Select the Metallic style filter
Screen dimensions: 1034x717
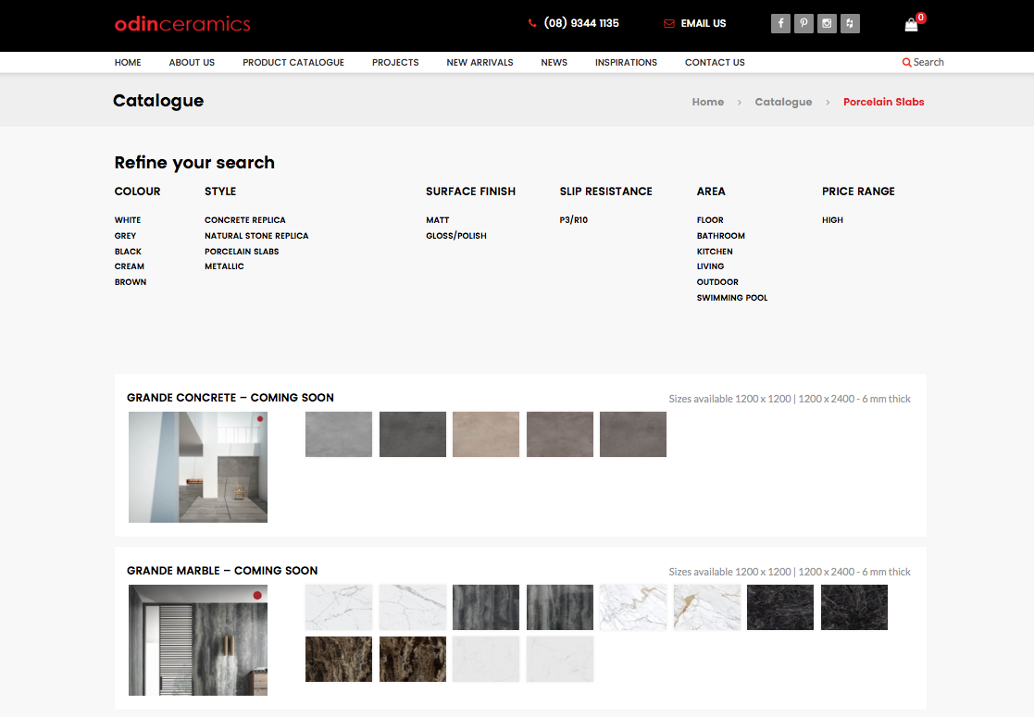(224, 266)
